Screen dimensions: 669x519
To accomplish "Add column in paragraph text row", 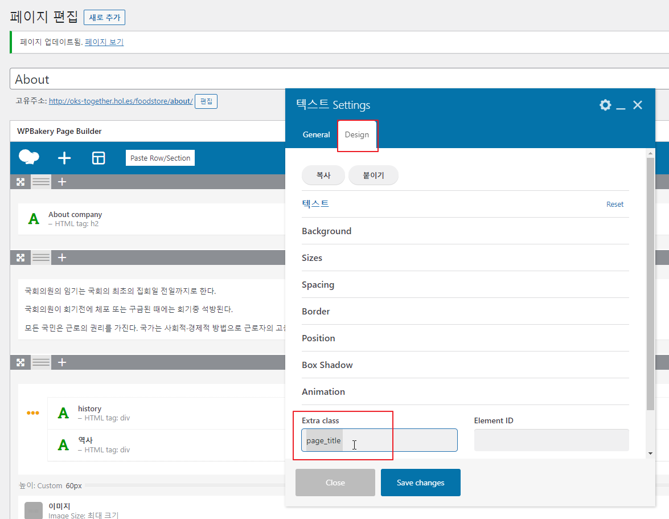I will (62, 258).
